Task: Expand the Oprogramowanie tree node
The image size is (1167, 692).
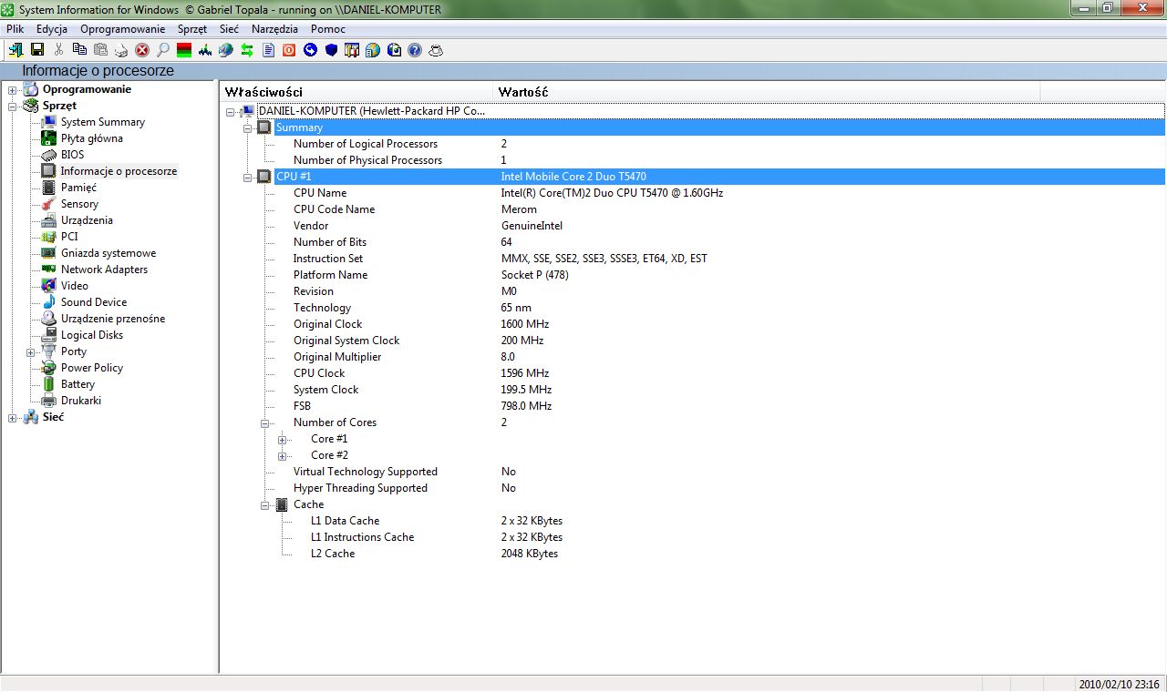Action: 13,89
